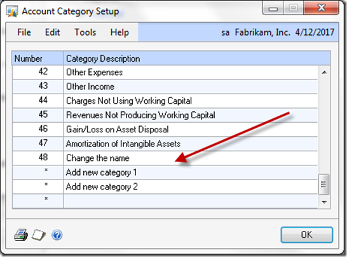
Task: Select 'Other Expenses' category row
Action: (x=165, y=73)
